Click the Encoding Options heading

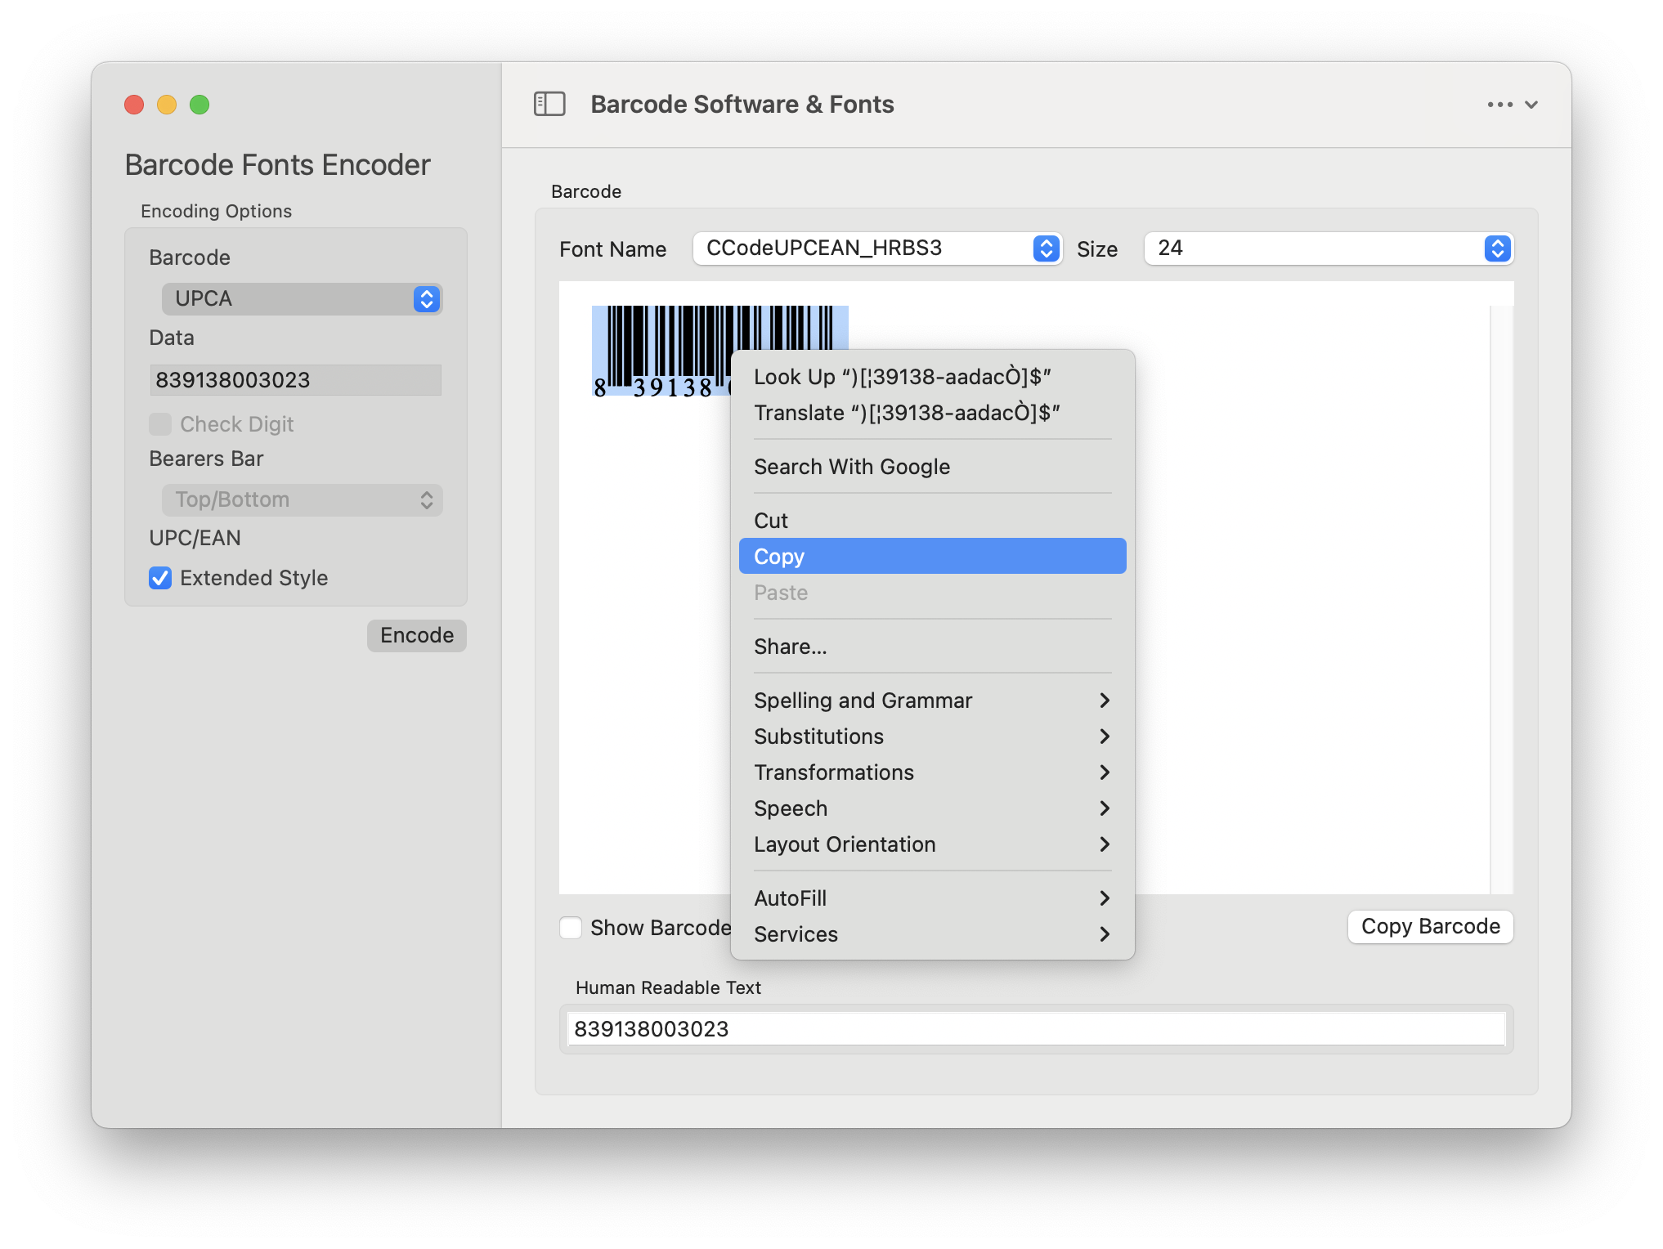[216, 211]
